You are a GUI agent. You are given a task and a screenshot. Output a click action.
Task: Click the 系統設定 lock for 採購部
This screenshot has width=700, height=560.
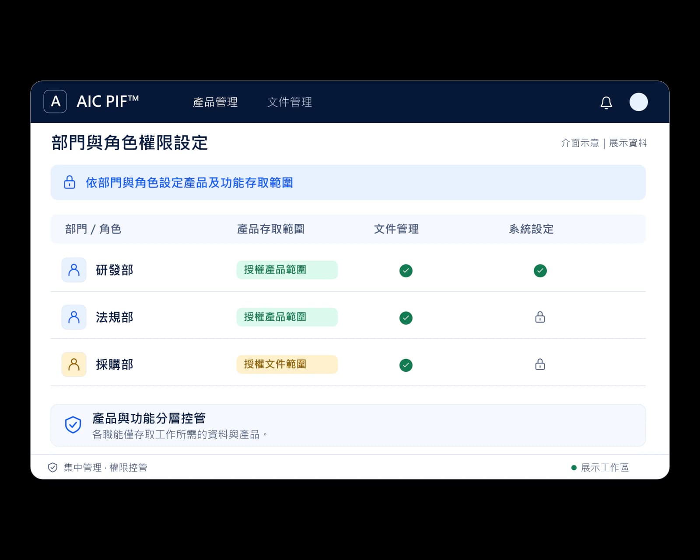540,364
